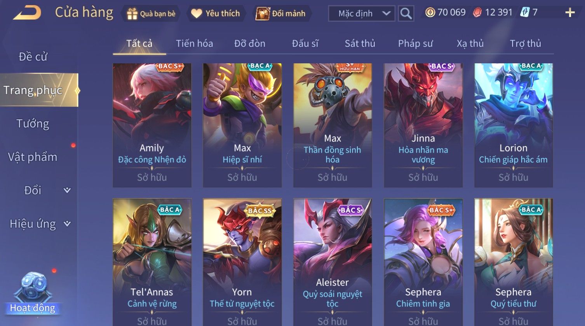Open the Mặc định sort dropdown
Image resolution: width=585 pixels, height=326 pixels.
pyautogui.click(x=362, y=14)
